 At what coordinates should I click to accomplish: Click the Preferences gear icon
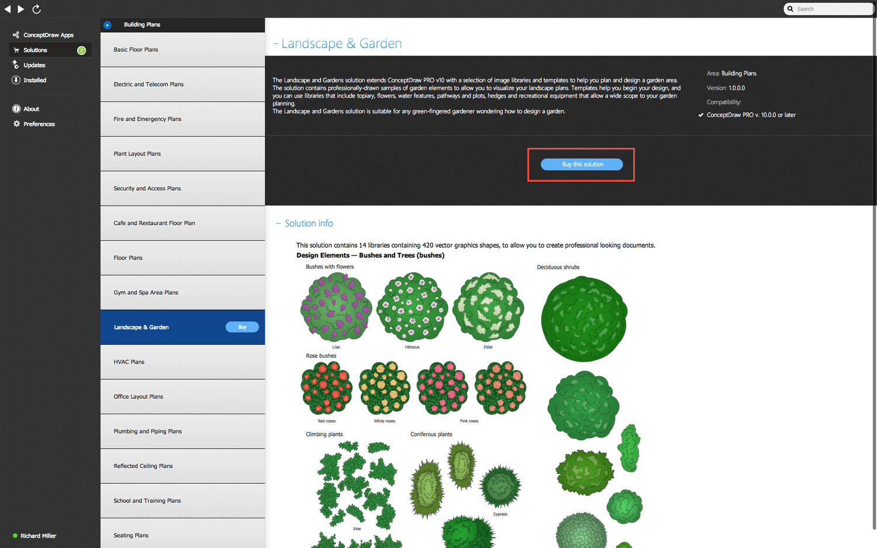[x=16, y=124]
